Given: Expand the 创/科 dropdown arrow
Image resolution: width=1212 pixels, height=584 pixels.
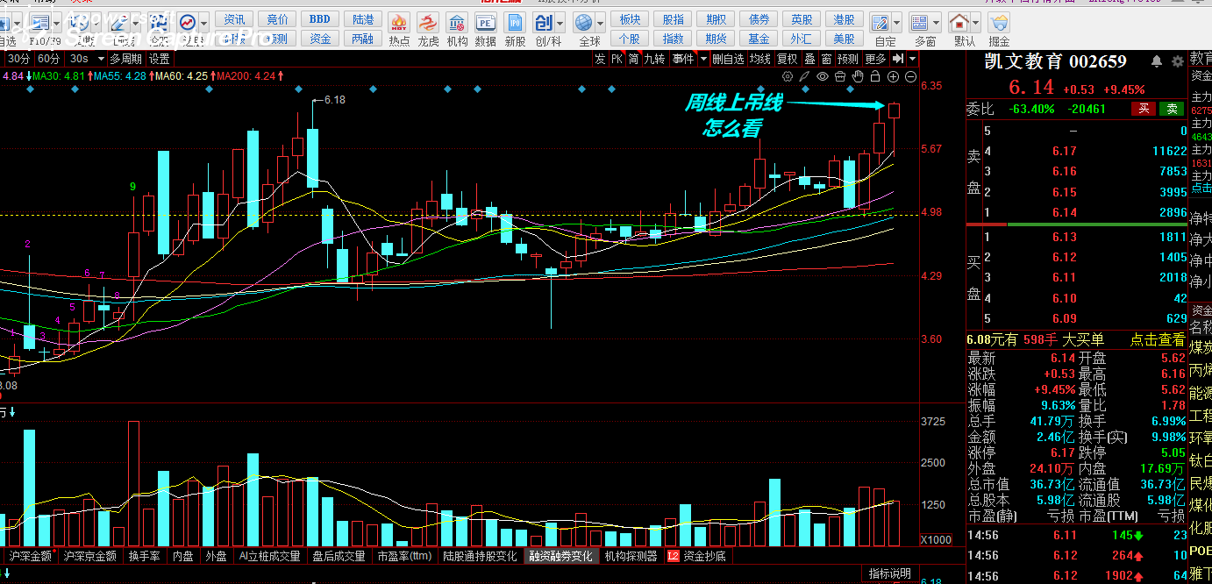Looking at the screenshot, I should click(x=561, y=23).
